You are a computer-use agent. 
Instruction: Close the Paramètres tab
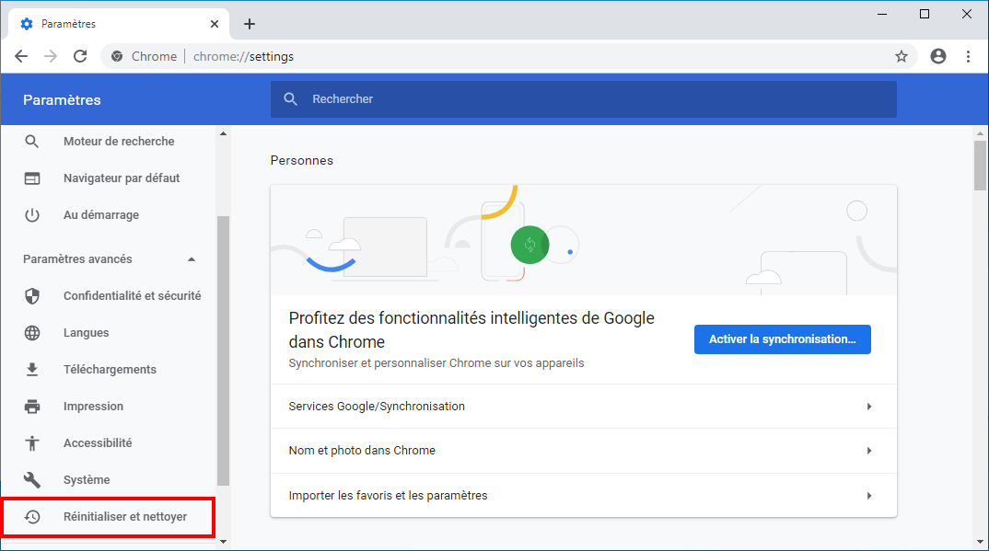(x=215, y=24)
